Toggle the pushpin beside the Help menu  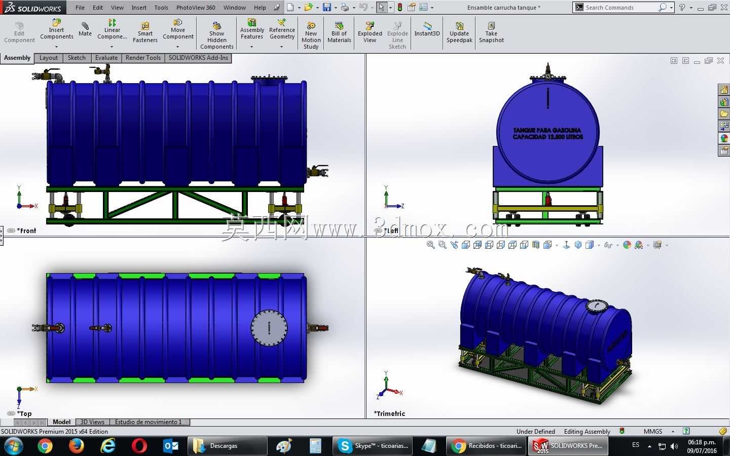[276, 8]
